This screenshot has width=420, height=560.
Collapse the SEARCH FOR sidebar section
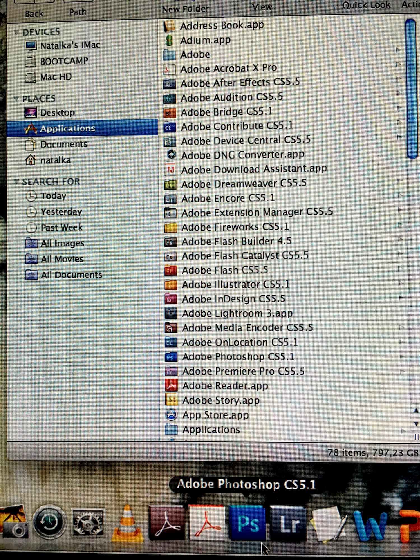point(17,181)
